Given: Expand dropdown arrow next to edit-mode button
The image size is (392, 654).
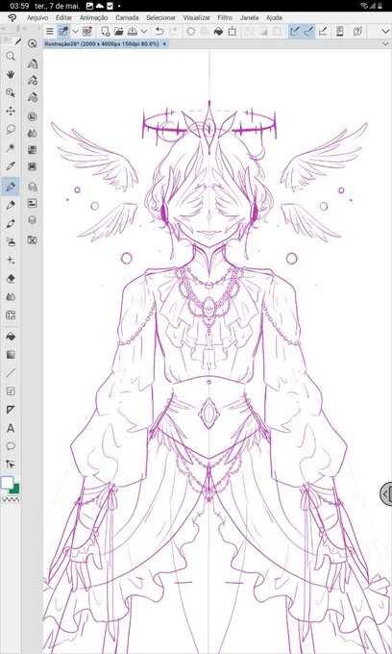Looking at the screenshot, I should (75, 32).
